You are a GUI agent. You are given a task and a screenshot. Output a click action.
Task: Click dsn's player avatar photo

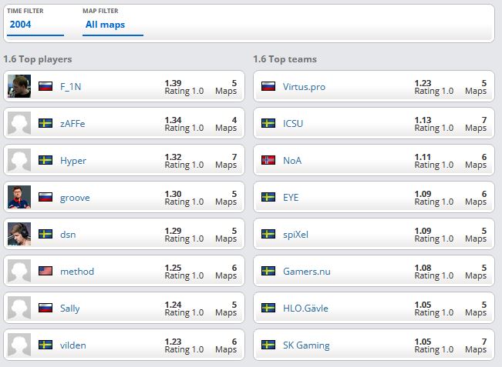pyautogui.click(x=19, y=234)
